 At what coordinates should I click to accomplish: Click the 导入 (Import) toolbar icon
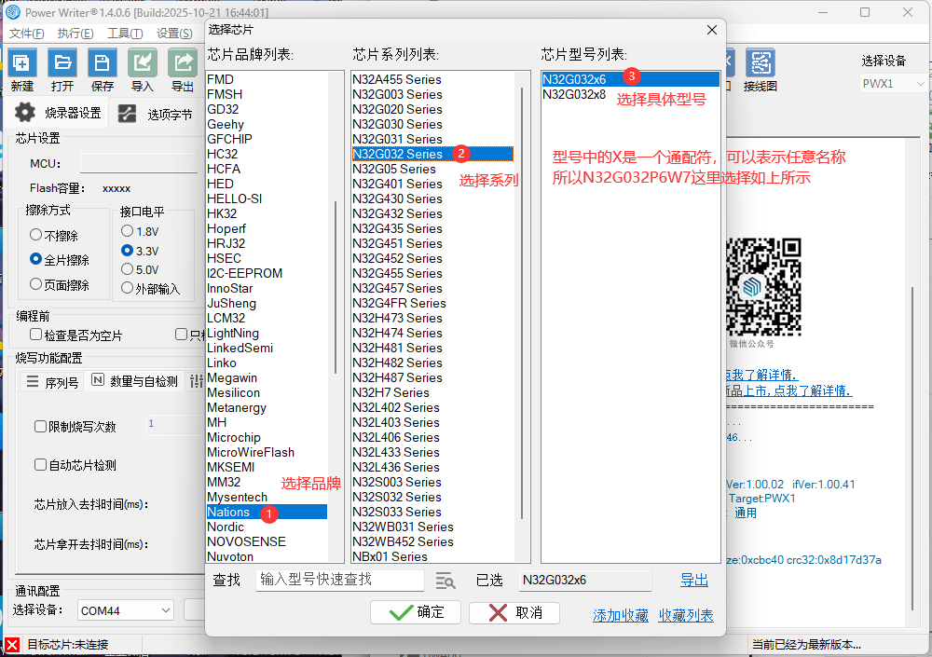click(x=143, y=63)
